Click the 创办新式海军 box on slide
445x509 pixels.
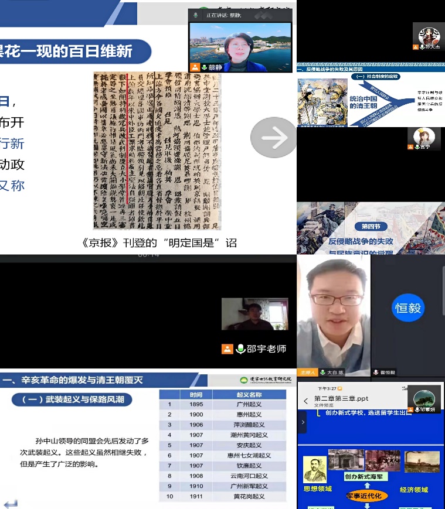pyautogui.click(x=366, y=477)
